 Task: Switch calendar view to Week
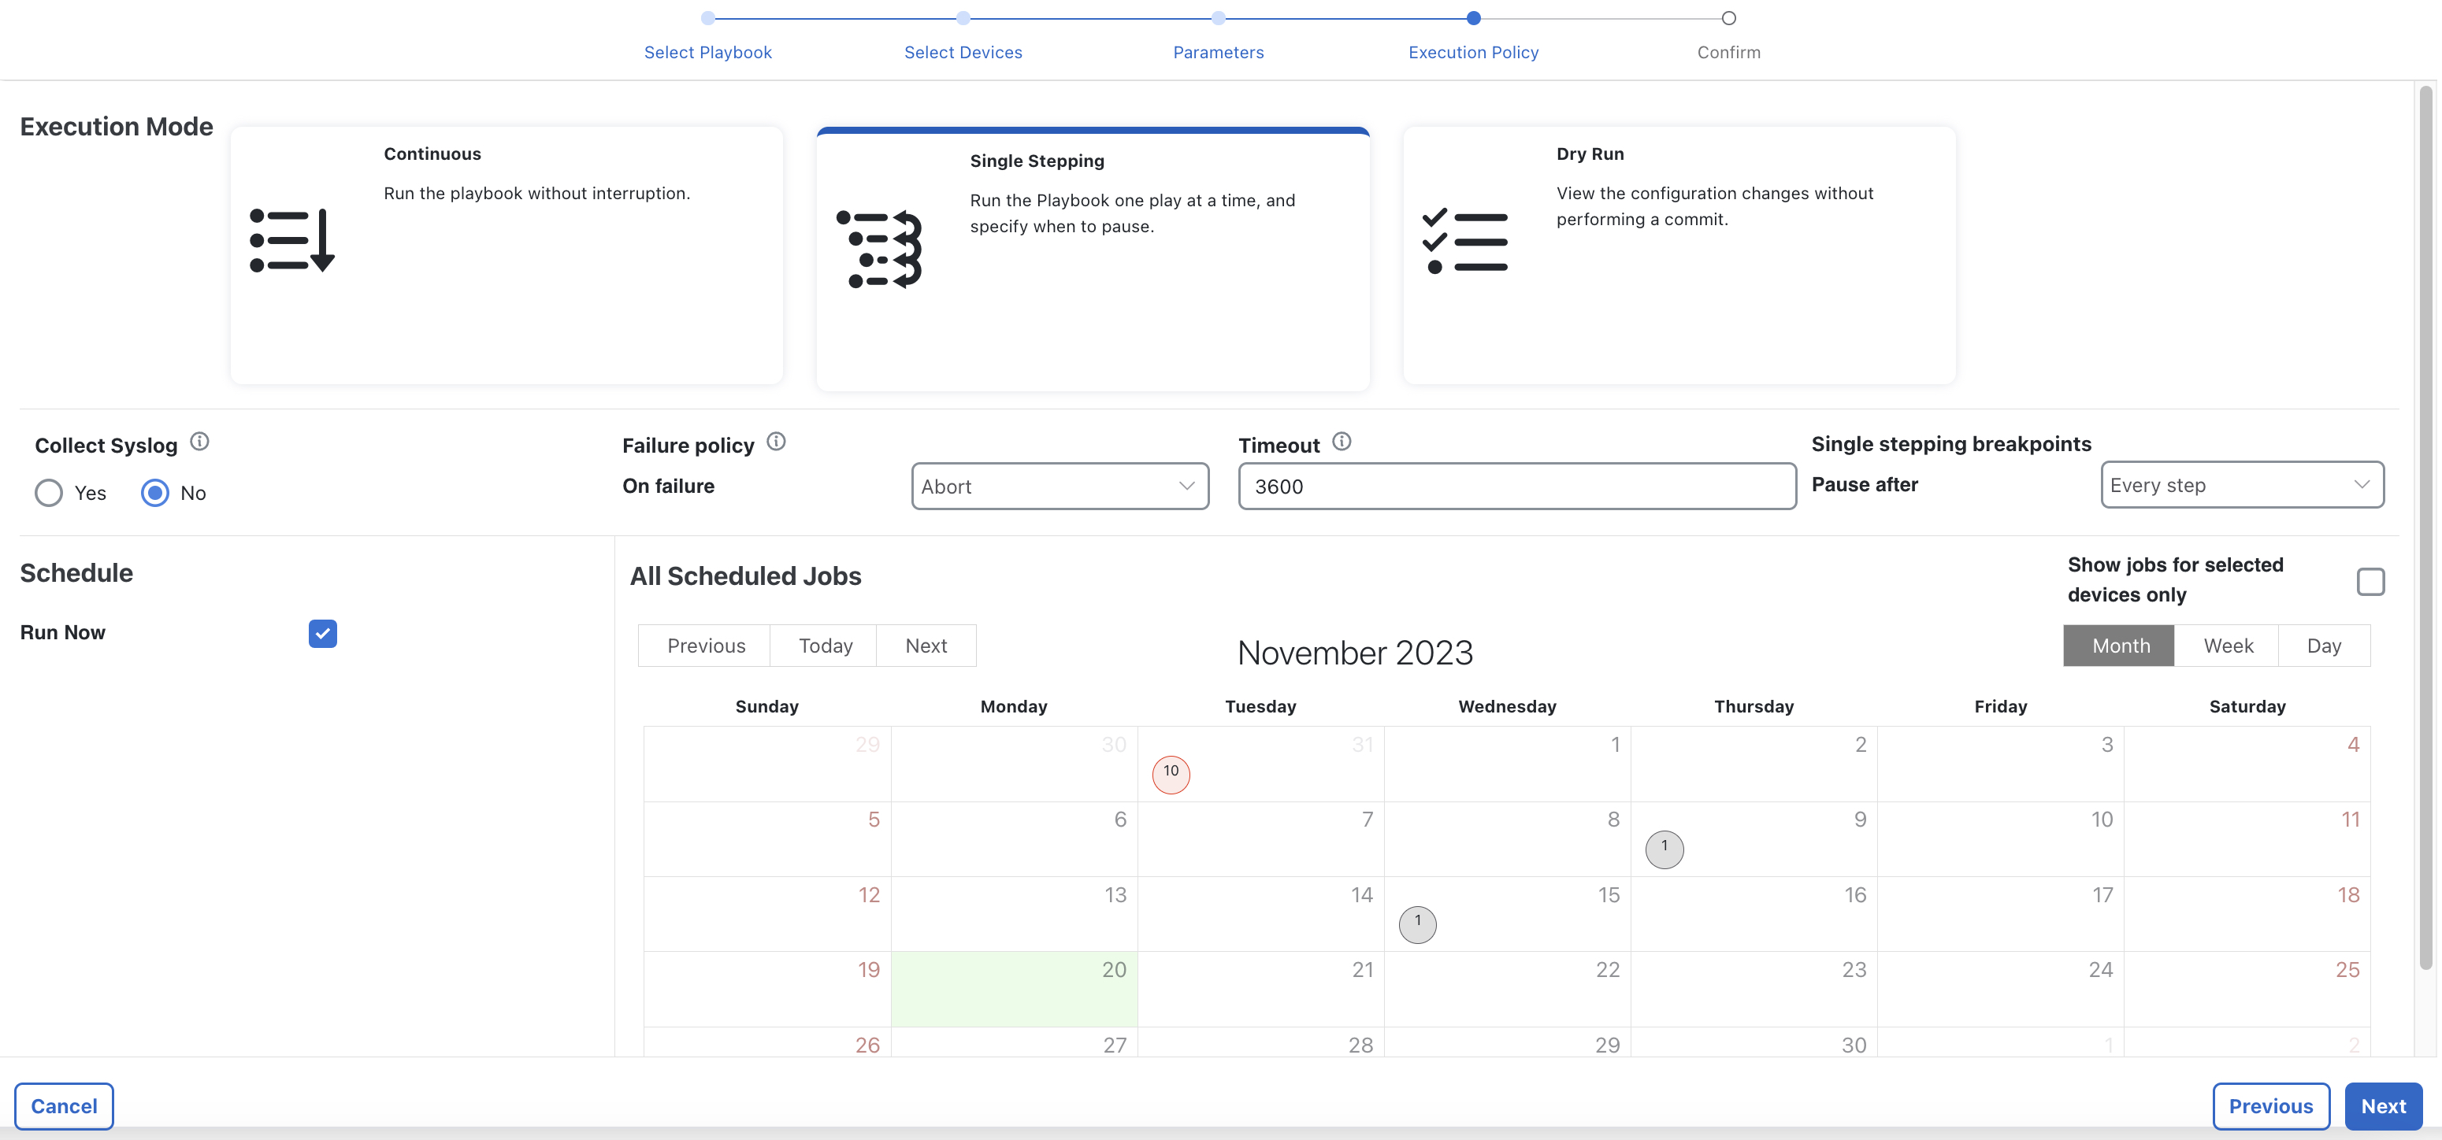2227,643
